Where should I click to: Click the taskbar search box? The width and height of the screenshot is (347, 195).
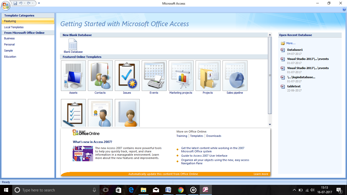click(56, 190)
